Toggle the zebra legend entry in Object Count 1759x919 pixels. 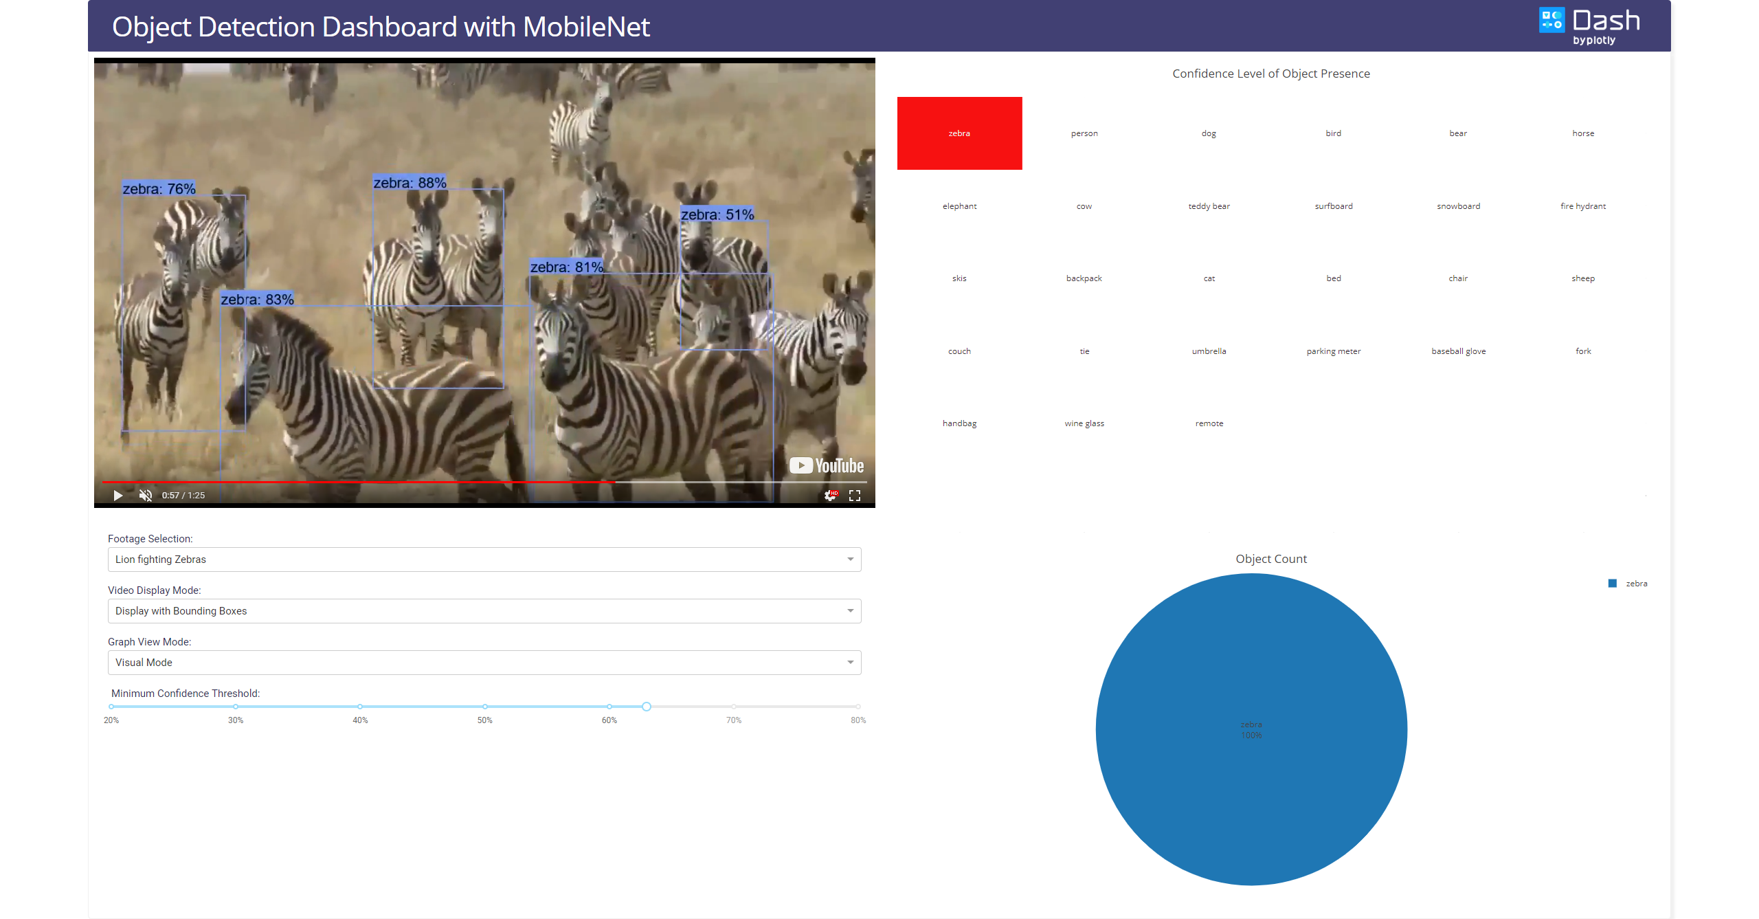point(1635,584)
